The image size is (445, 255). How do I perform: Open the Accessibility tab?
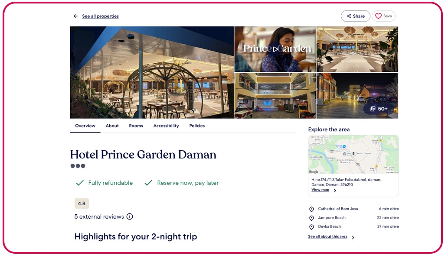pyautogui.click(x=166, y=126)
